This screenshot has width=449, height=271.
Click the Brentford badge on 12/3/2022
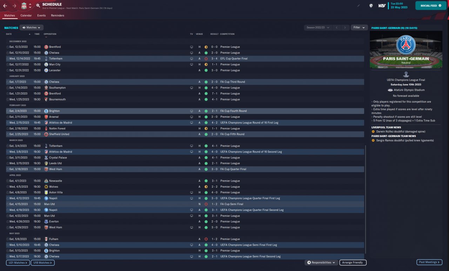[x=46, y=47]
